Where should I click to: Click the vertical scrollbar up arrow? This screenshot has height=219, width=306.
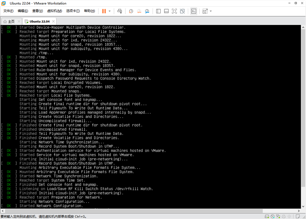point(303,27)
